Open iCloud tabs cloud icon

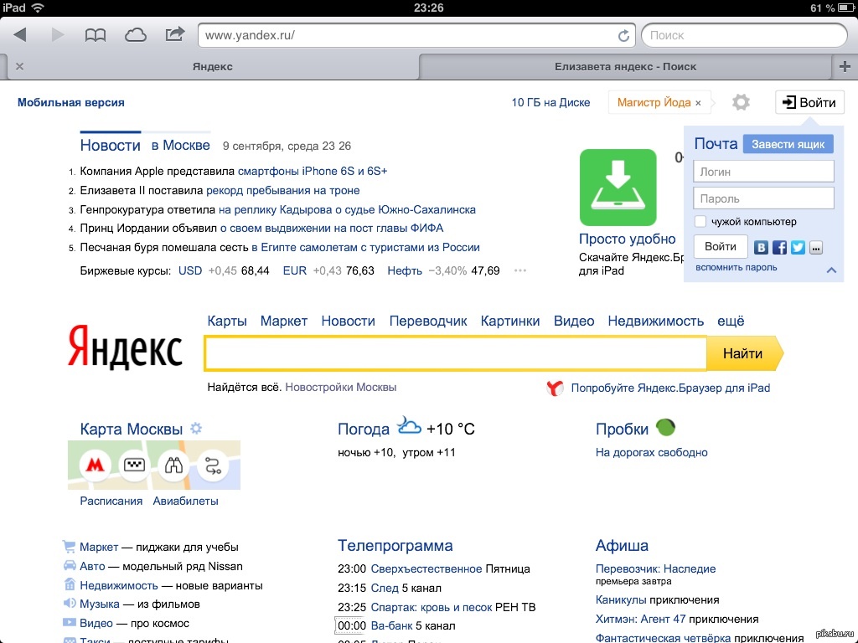tap(135, 35)
